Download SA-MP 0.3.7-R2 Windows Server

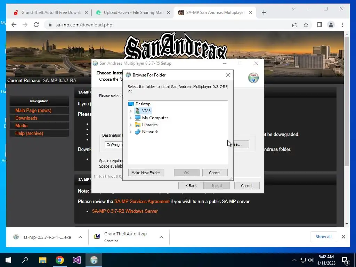[x=125, y=211]
